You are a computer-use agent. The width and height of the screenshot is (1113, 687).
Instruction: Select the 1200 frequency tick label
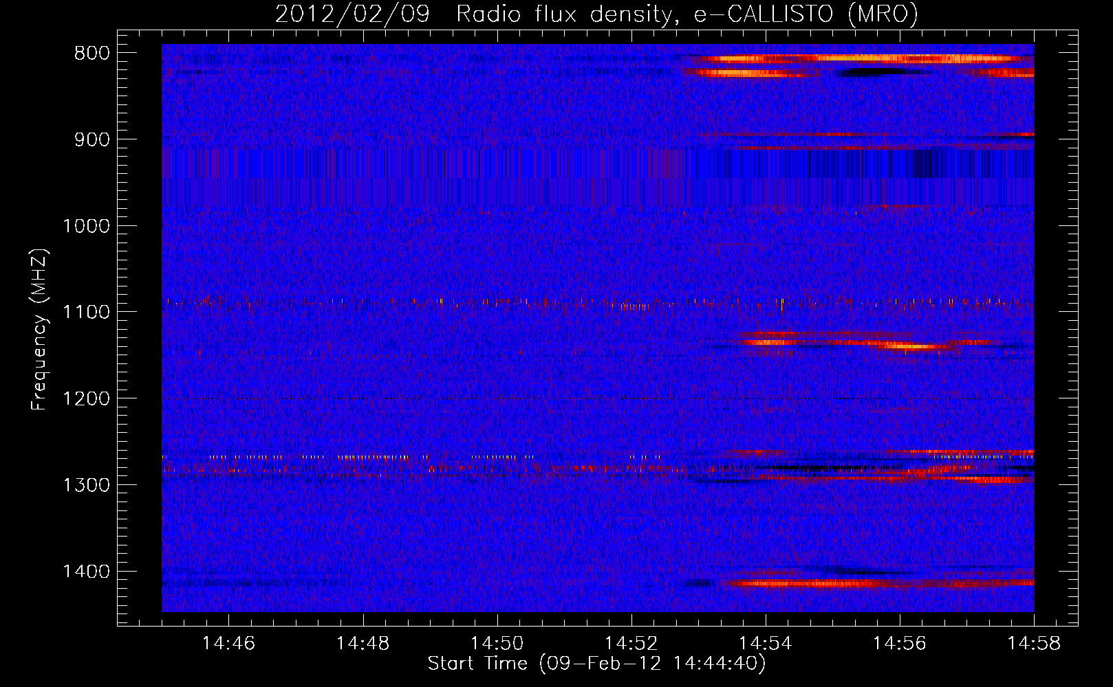[x=86, y=398]
